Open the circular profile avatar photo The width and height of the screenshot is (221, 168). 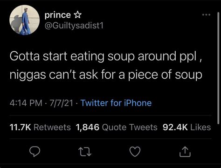(25, 20)
